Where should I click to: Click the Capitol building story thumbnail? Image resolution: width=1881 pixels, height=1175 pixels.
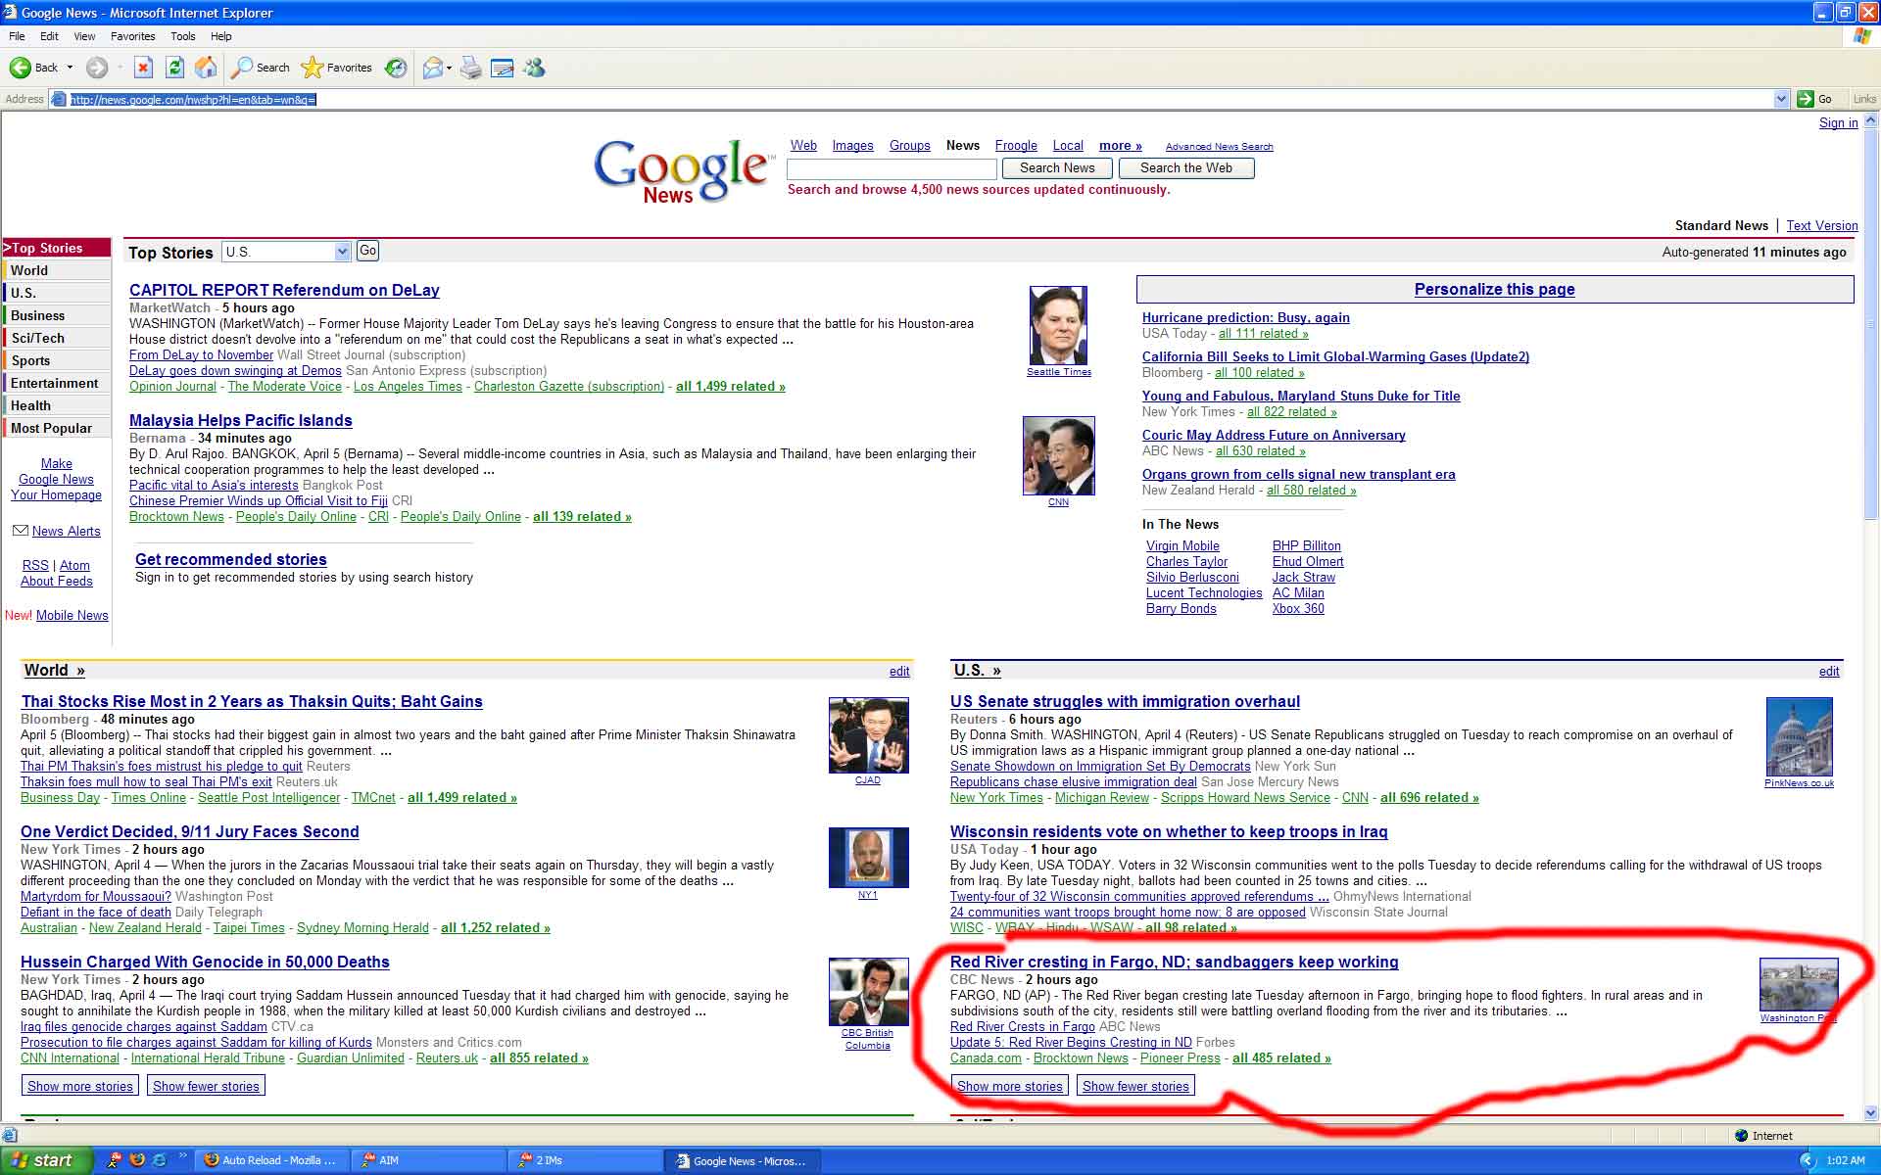(x=1799, y=736)
